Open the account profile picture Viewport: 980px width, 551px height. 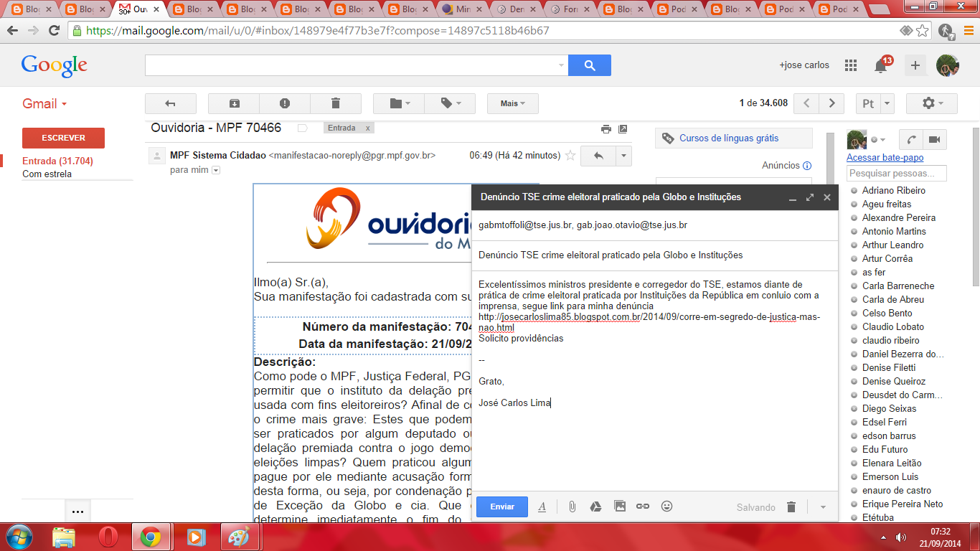click(x=948, y=65)
